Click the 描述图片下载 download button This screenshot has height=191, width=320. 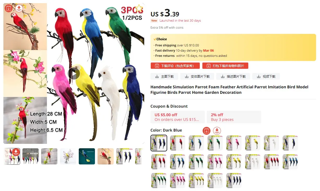point(233,76)
